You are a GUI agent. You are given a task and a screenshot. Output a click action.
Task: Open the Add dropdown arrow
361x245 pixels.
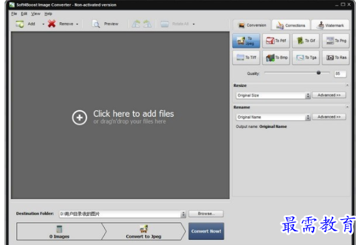[43, 24]
